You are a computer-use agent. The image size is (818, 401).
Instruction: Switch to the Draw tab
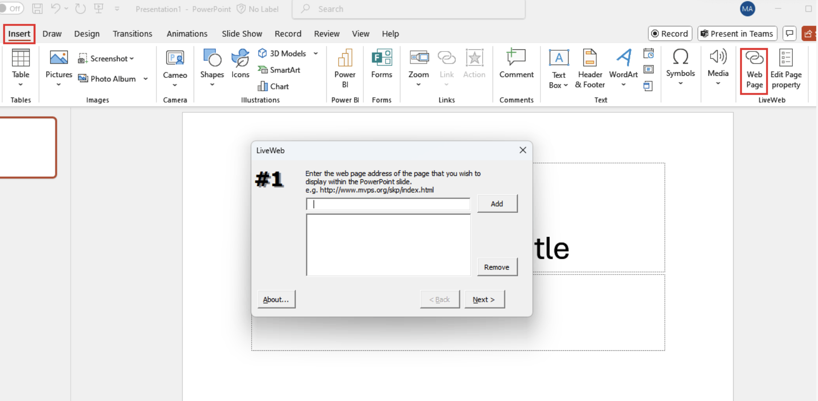click(x=52, y=34)
